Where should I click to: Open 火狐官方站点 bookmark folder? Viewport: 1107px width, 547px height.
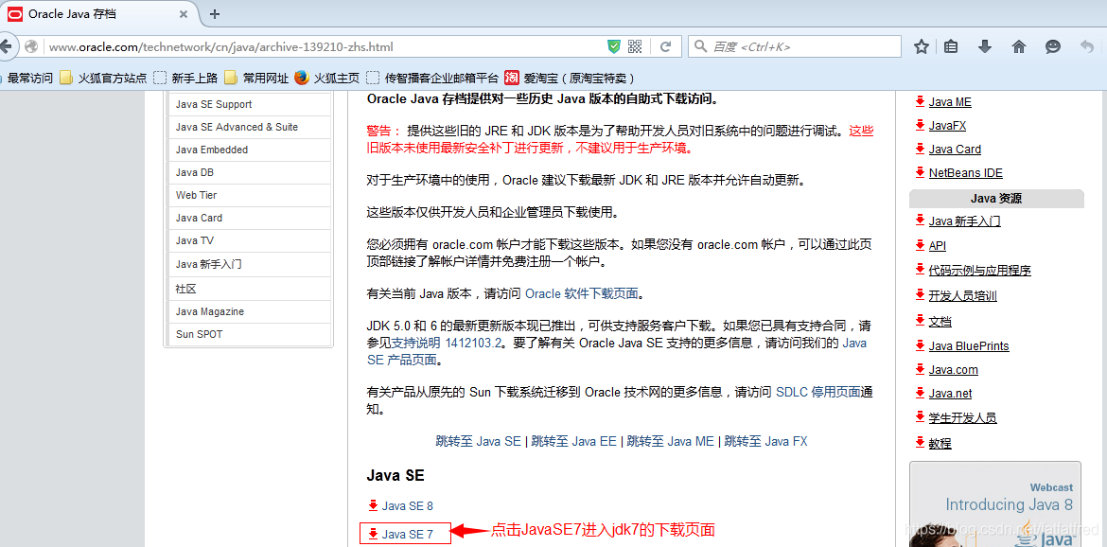click(103, 78)
